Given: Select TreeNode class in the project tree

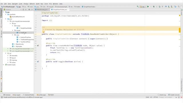Looking at the screenshot, I should (21, 33).
